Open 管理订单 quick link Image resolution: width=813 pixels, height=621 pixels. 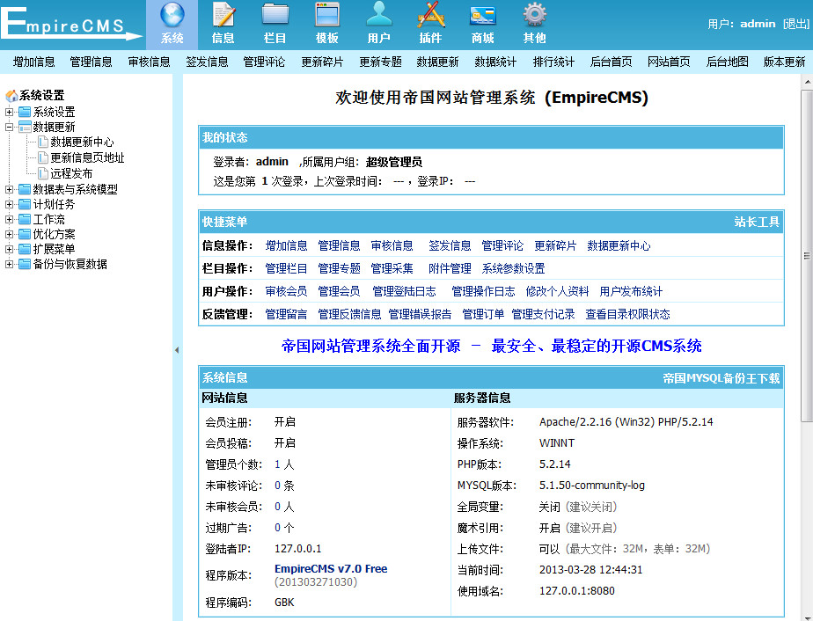pyautogui.click(x=483, y=314)
